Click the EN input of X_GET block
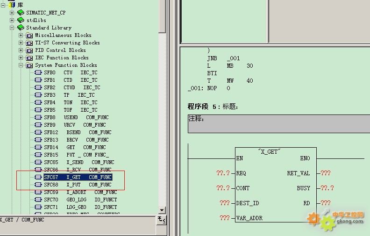 [240, 158]
